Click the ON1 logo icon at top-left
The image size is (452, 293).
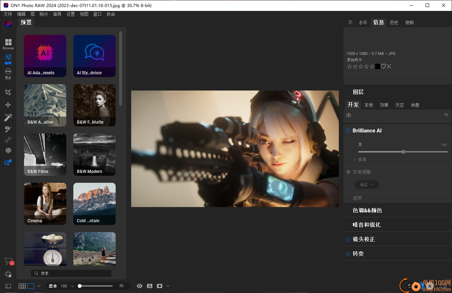pos(8,24)
